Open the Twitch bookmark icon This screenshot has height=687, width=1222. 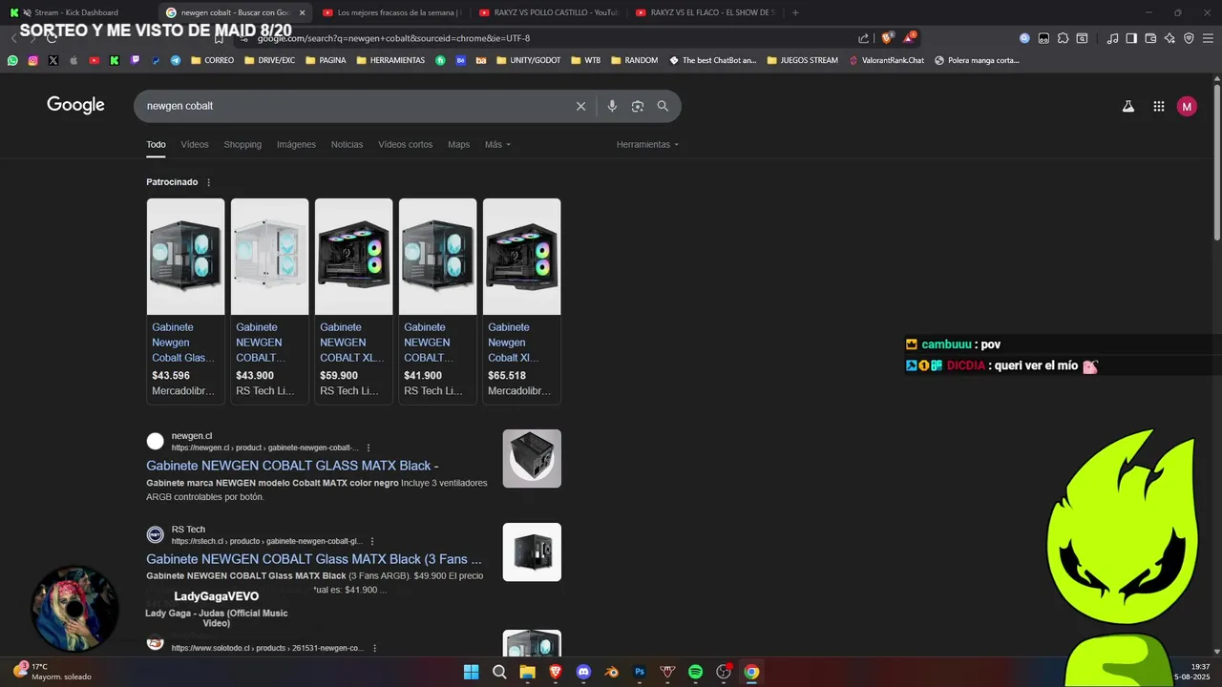(135, 60)
